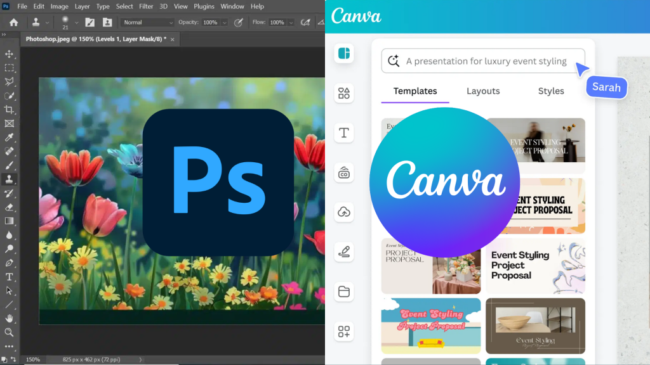The image size is (650, 365).
Task: Open the brown 'Event Styling' bowl template thumbnail
Action: click(x=535, y=326)
